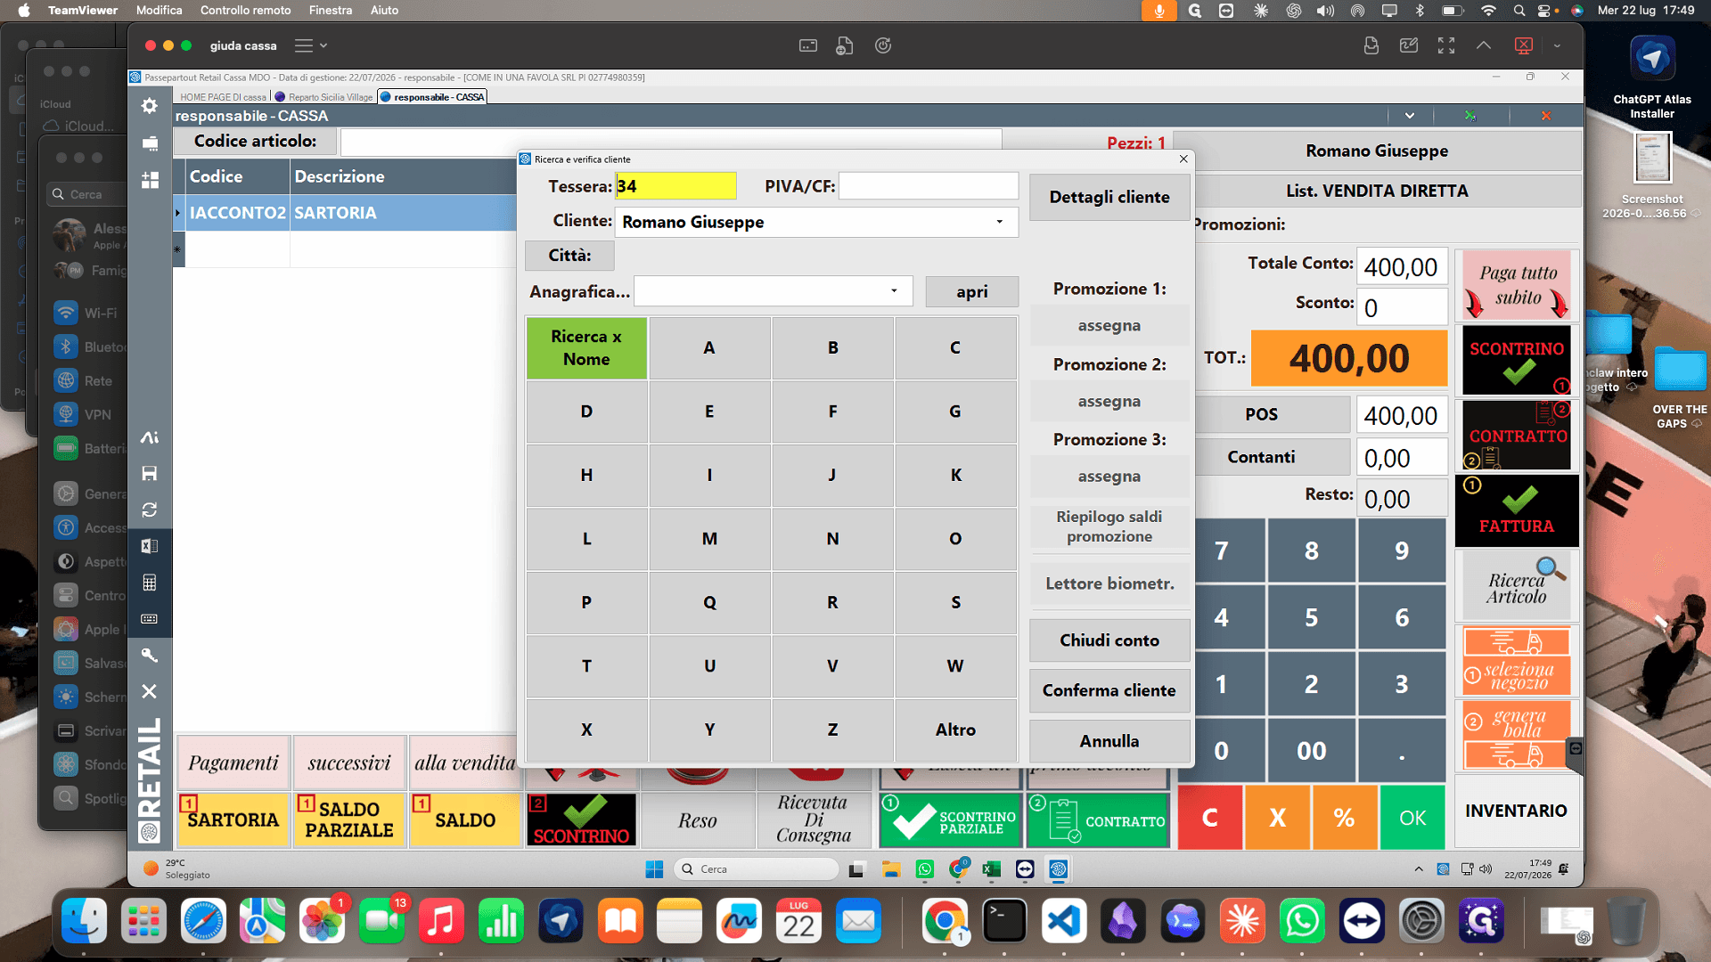Viewport: 1711px width, 962px height.
Task: Click the Chiudi conto button
Action: (1109, 640)
